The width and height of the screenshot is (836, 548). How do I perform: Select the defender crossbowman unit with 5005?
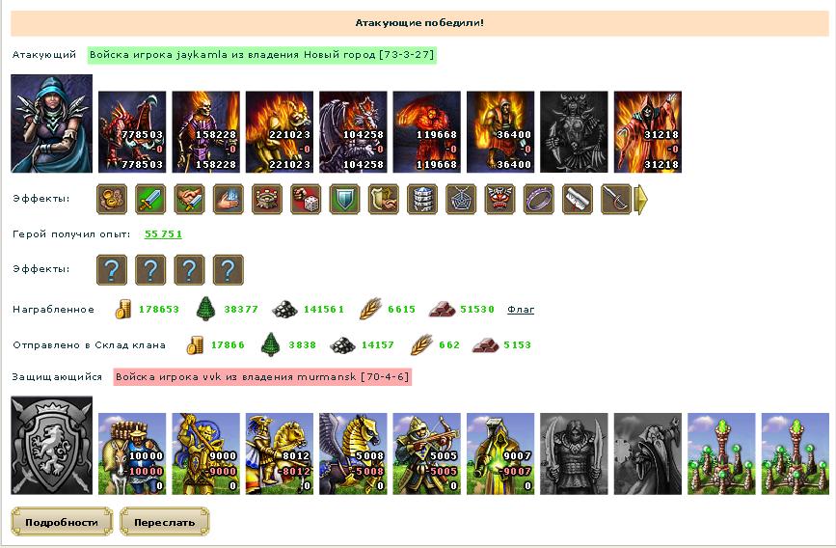point(426,453)
